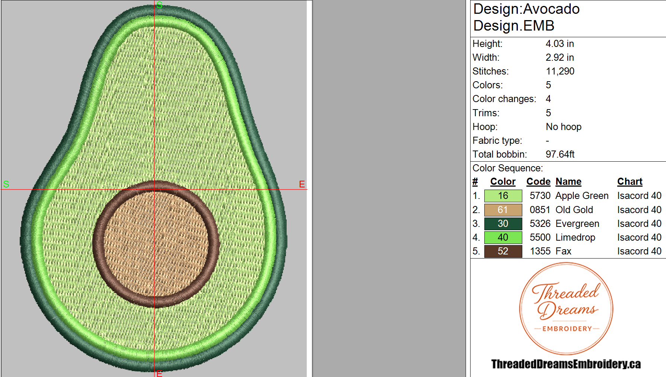
Task: Click the Evergreen color swatch 30
Action: (503, 224)
